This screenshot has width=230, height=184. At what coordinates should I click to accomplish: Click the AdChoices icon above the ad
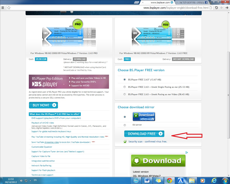point(187,152)
